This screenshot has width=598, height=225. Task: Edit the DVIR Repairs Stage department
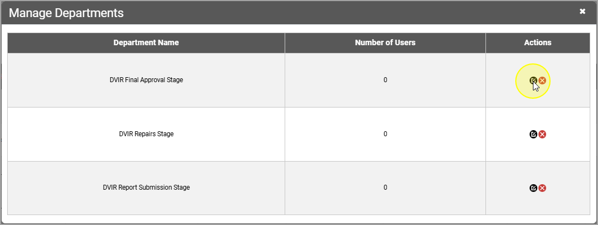(533, 134)
